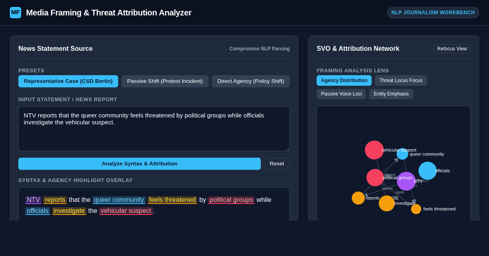Select Passive Shift (Protest Incident) preset
This screenshot has height=256, width=489.
(165, 81)
